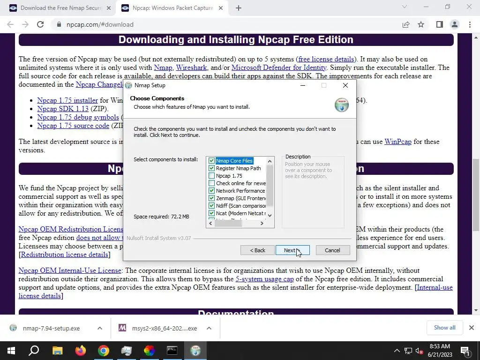Click Show all downloads
Image resolution: width=480 pixels, height=360 pixels.
click(444, 328)
